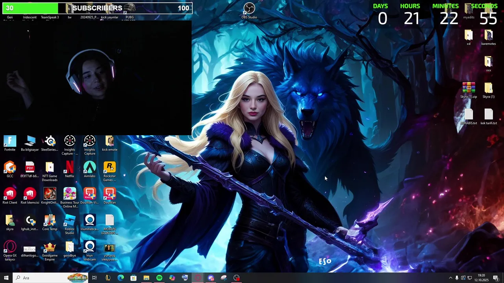The width and height of the screenshot is (504, 283).
Task: Click the Ara taskbar search box
Action: (50, 278)
